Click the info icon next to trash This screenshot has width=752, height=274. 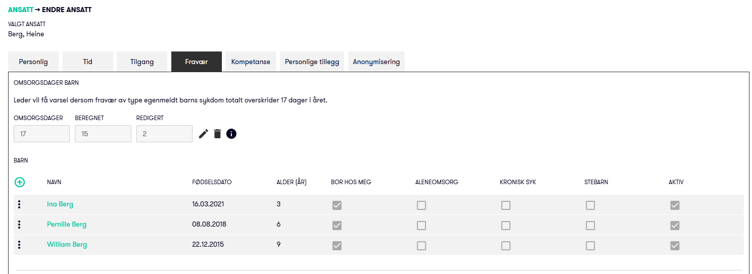tap(231, 134)
